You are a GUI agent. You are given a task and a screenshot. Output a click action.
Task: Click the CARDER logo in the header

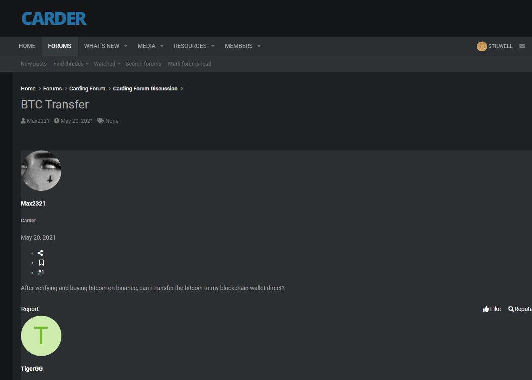click(x=54, y=18)
